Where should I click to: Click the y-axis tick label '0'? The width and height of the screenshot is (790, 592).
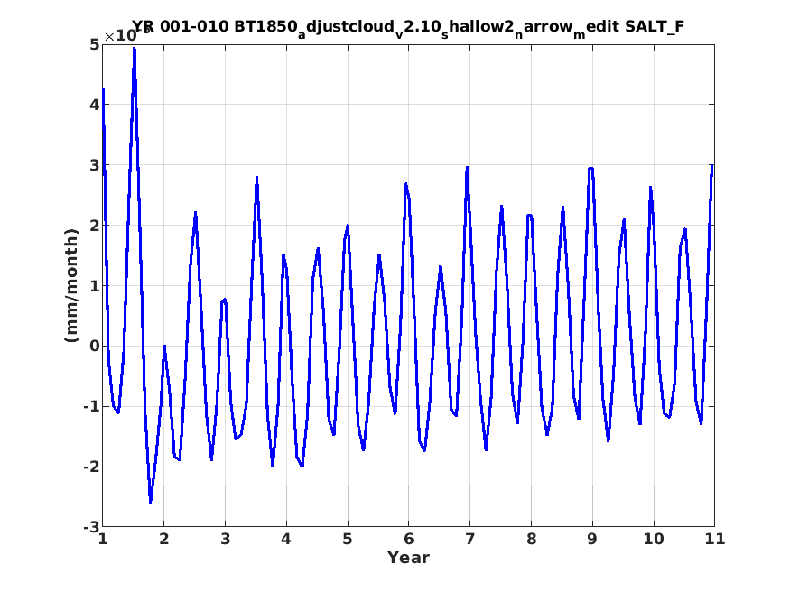(95, 346)
